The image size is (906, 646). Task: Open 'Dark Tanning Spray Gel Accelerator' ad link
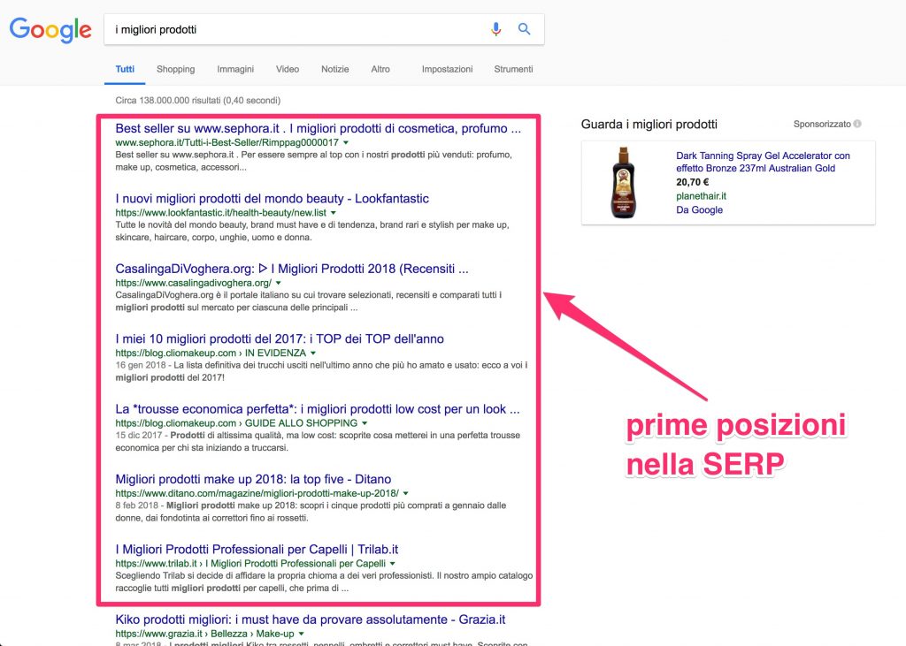[763, 162]
